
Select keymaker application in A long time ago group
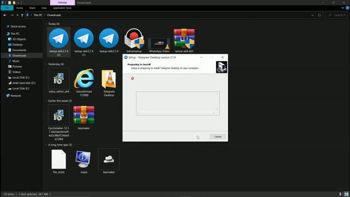click(109, 161)
